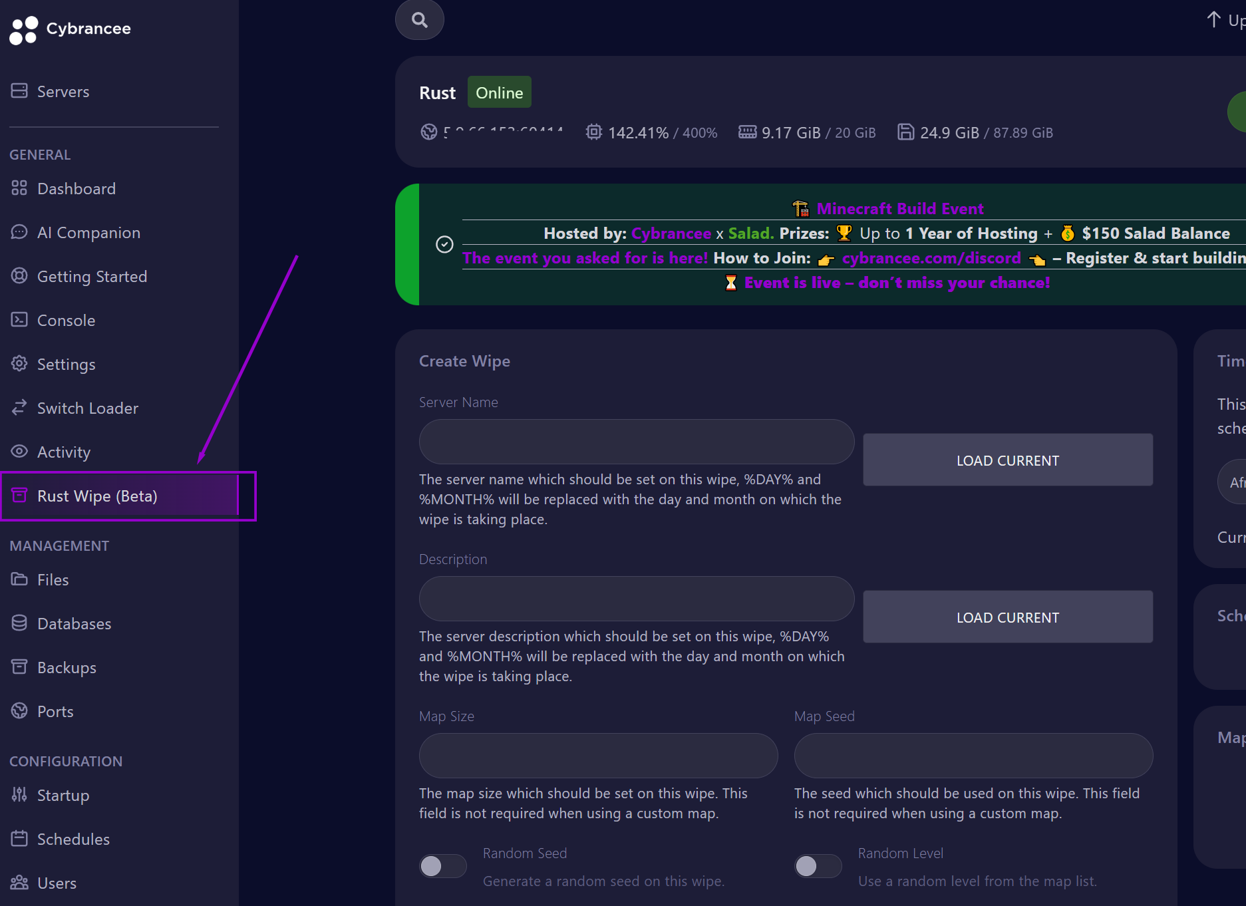1246x906 pixels.
Task: Click the Online status badge
Action: coord(500,92)
